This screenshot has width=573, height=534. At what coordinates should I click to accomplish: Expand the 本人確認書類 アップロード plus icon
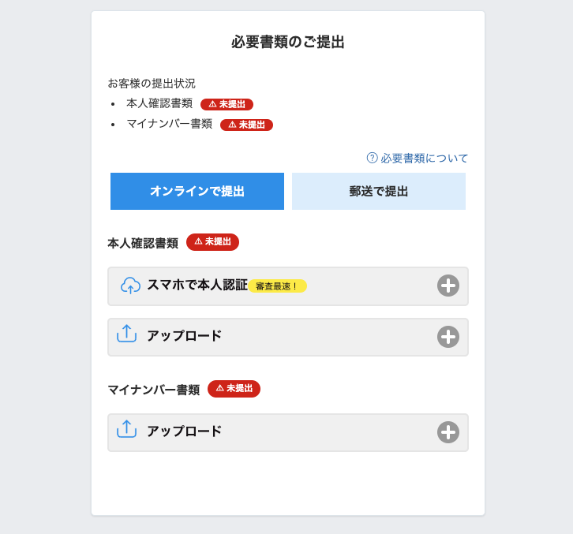(448, 337)
